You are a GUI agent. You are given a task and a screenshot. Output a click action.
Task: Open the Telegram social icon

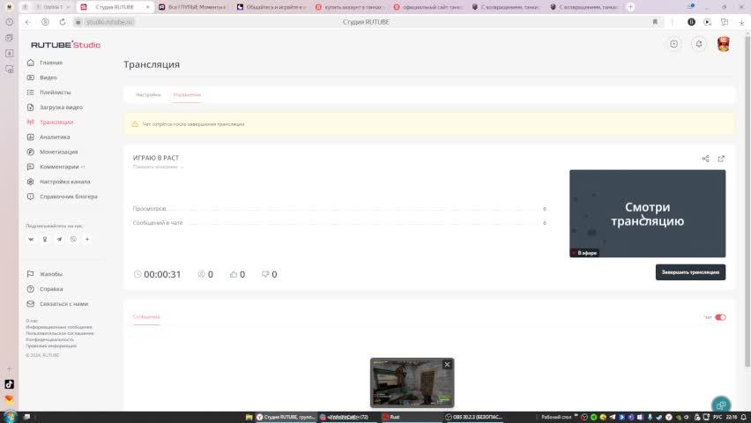[59, 239]
